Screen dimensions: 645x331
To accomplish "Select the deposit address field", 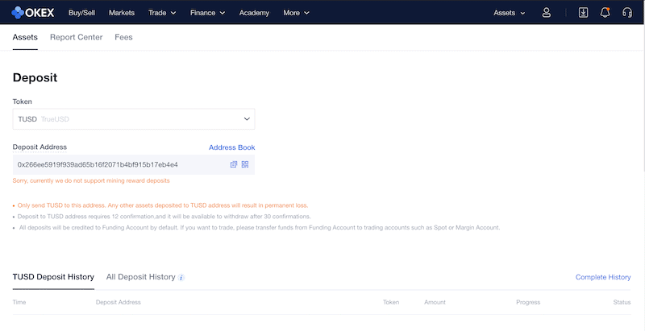I will (x=134, y=164).
